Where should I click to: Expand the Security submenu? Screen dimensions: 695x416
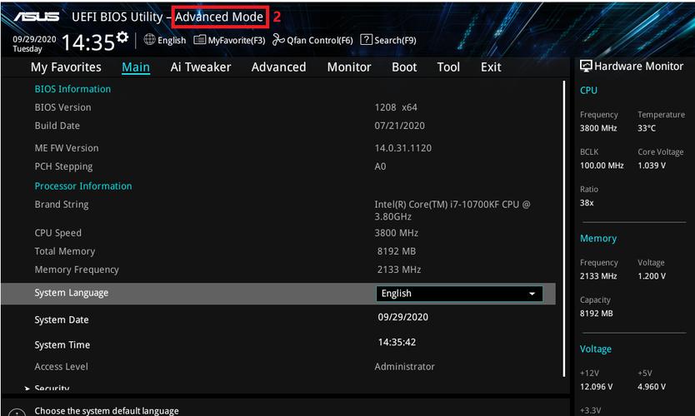coord(51,389)
